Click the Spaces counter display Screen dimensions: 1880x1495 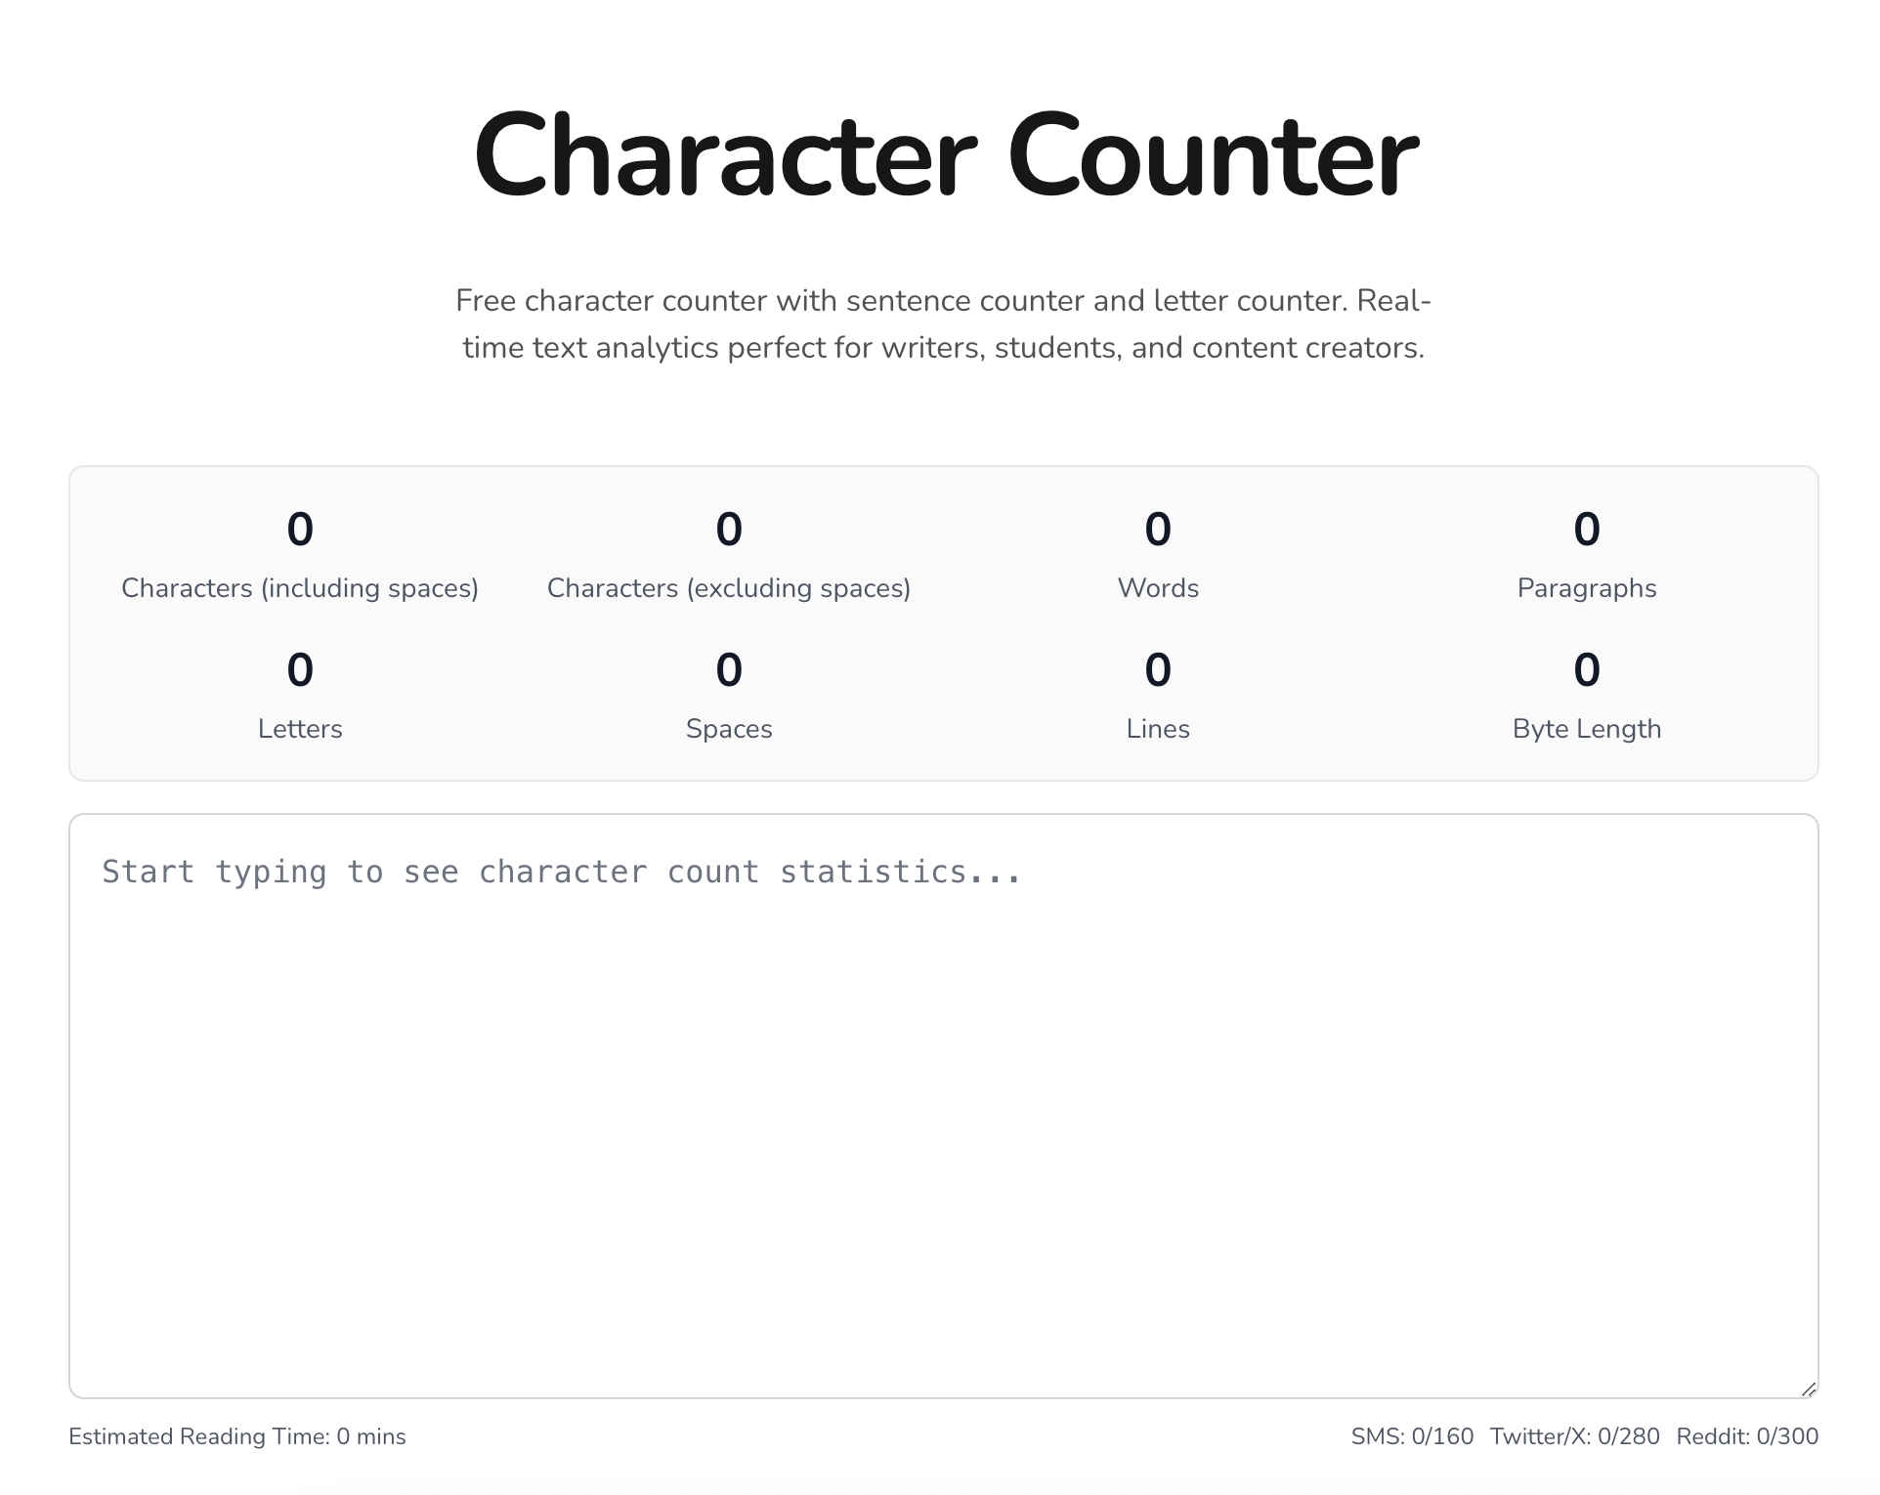pos(729,694)
